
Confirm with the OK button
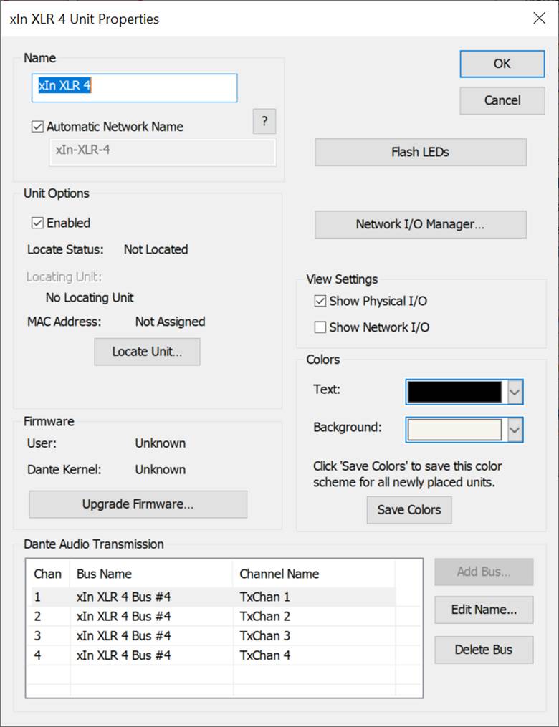coord(502,64)
